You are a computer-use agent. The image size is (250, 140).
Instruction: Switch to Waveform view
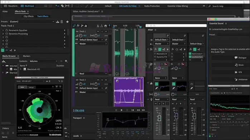[11, 6]
